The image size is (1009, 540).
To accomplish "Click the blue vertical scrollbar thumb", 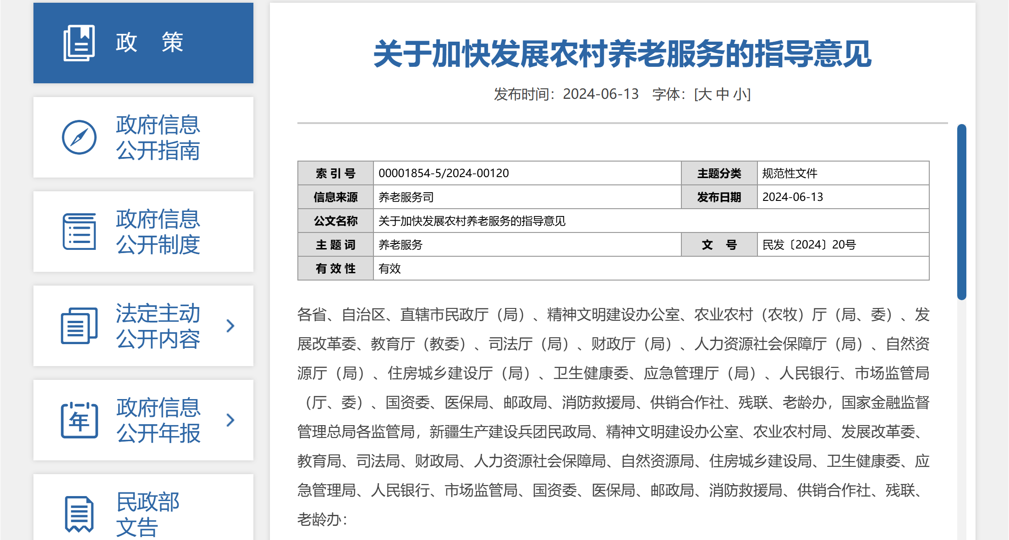I will [962, 212].
